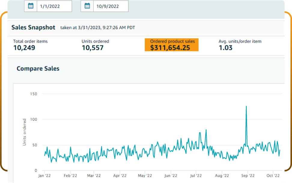292x183 pixels.
Task: Click the highlighted Ordered product sales amount
Action: (x=170, y=48)
